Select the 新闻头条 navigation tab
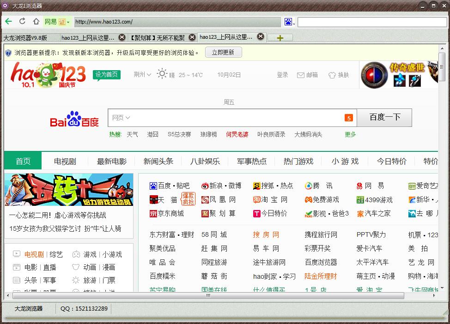This screenshot has width=450, height=324. pyautogui.click(x=158, y=161)
